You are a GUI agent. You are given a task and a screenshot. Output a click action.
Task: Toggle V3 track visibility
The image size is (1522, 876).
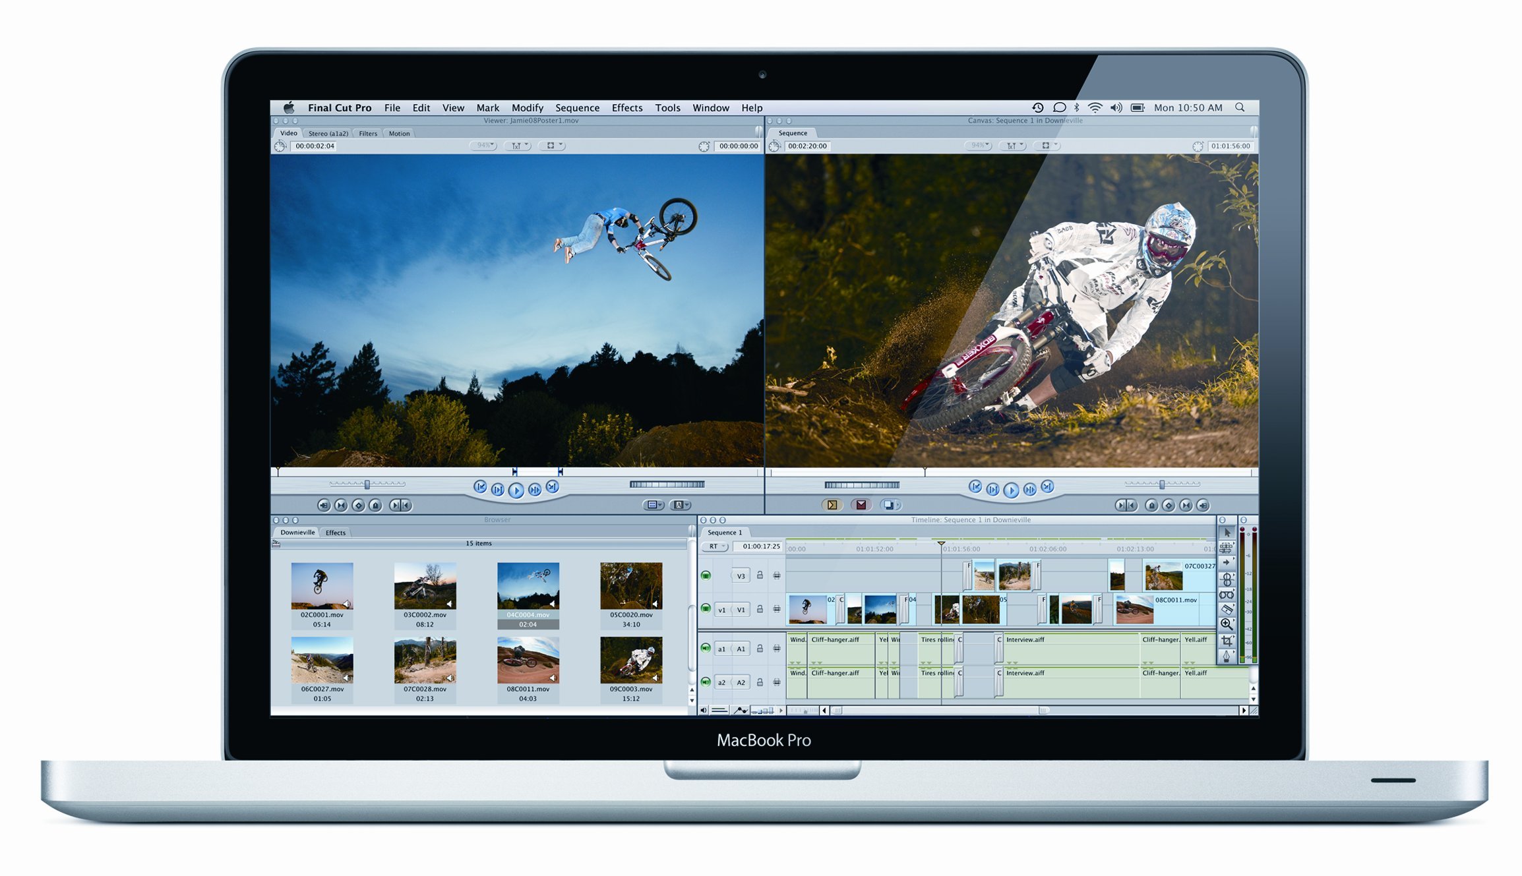pyautogui.click(x=706, y=575)
